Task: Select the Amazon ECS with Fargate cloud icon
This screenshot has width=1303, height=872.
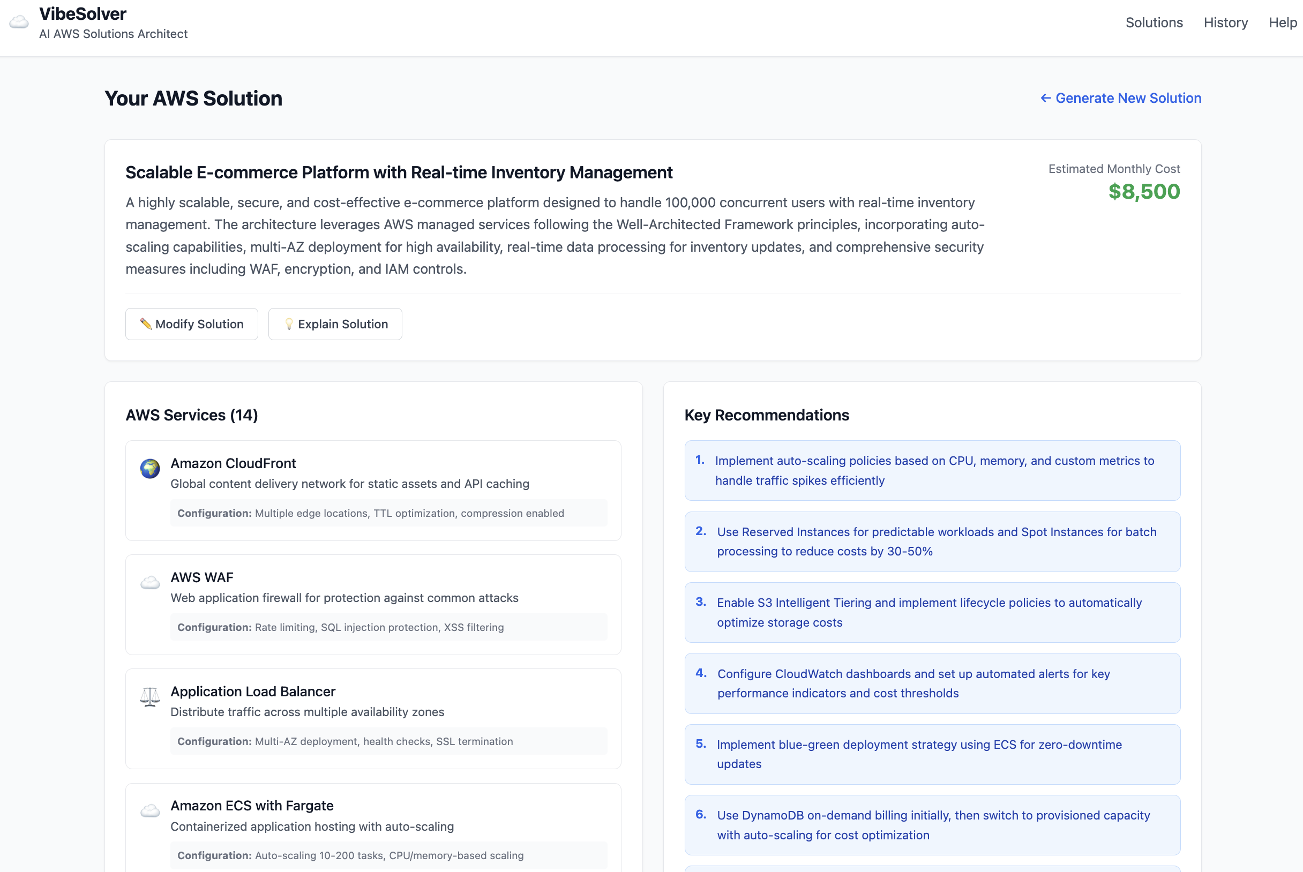Action: click(149, 810)
